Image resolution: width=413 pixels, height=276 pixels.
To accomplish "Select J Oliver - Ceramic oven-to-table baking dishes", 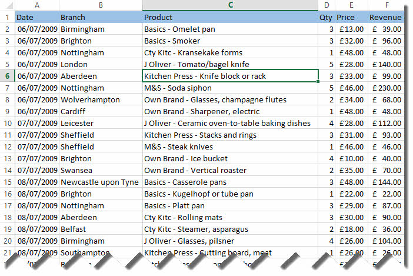I will 230,123.
